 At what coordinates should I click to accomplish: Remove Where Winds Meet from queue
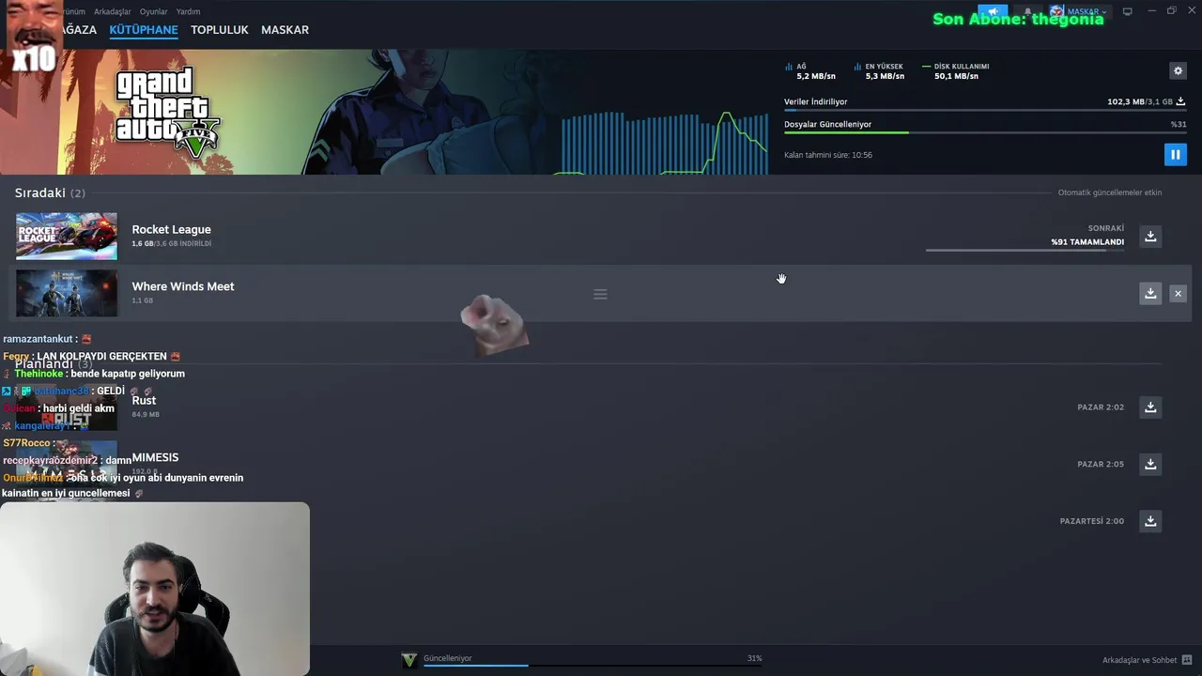coord(1178,294)
